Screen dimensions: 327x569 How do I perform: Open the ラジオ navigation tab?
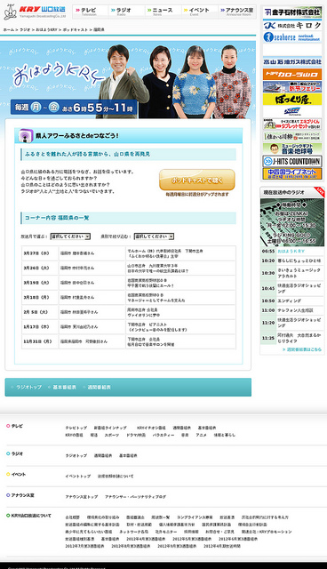(126, 12)
